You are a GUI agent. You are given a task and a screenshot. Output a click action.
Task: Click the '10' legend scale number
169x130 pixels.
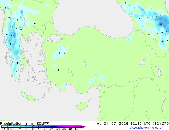[33, 129]
